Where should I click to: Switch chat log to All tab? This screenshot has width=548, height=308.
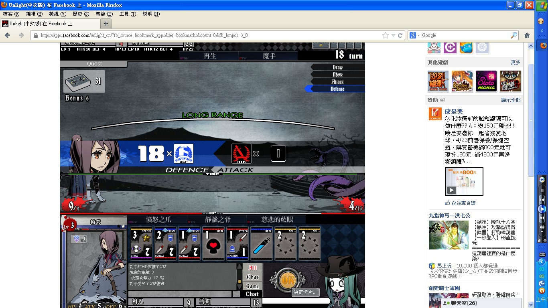click(x=253, y=268)
